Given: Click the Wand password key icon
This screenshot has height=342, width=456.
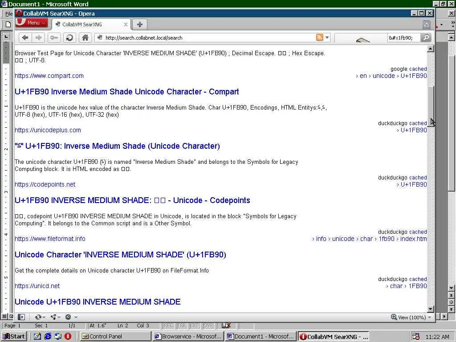Looking at the screenshot, I should click(x=54, y=37).
